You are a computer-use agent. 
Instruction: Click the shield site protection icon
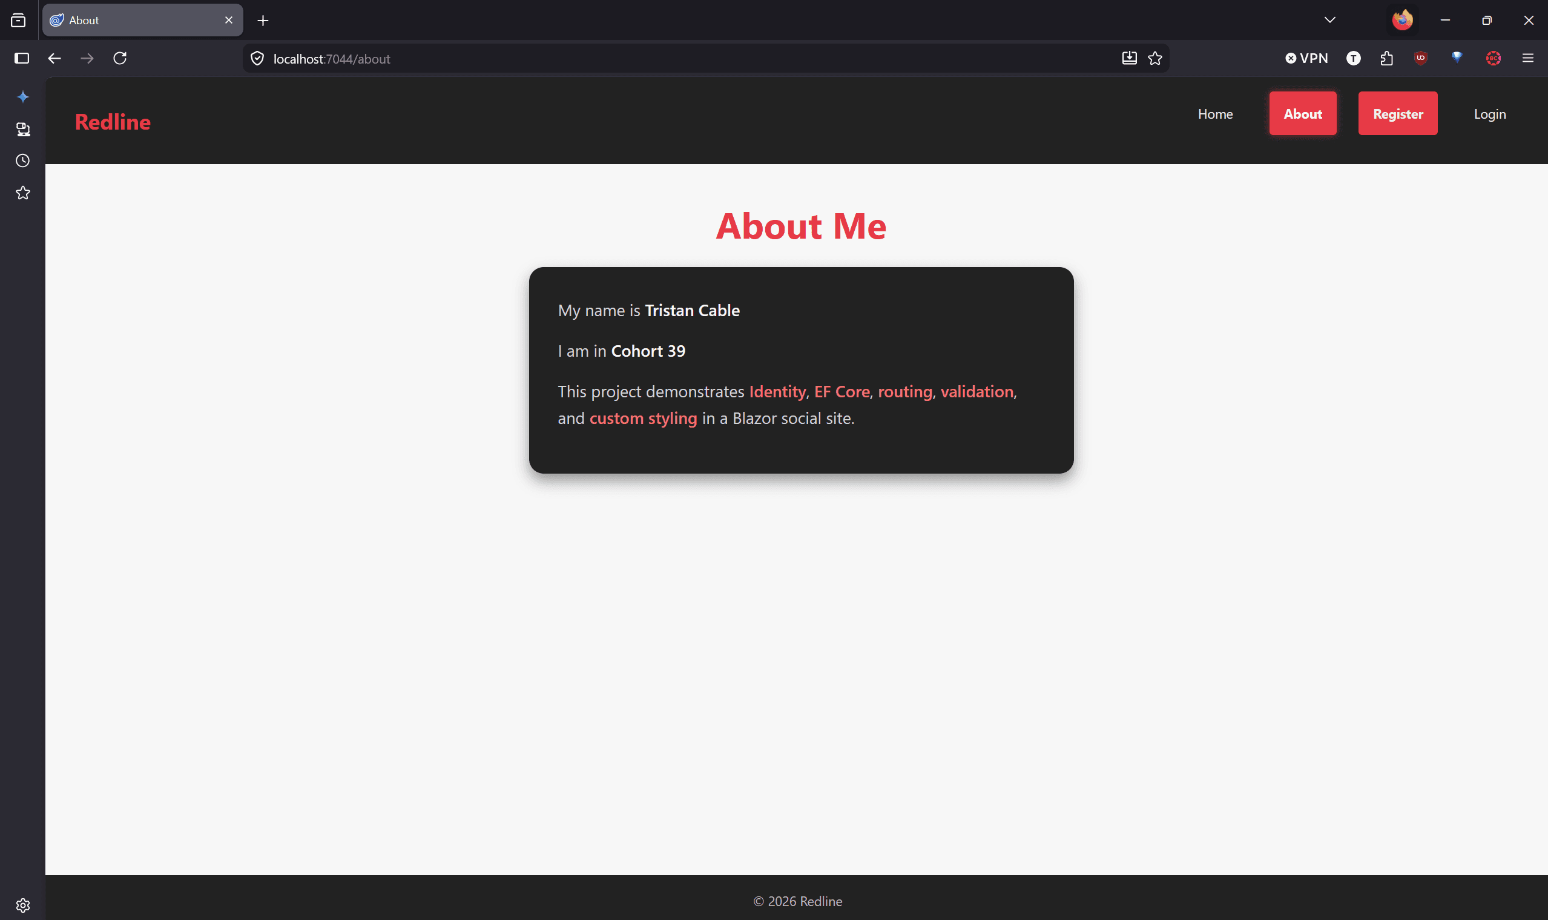tap(257, 59)
